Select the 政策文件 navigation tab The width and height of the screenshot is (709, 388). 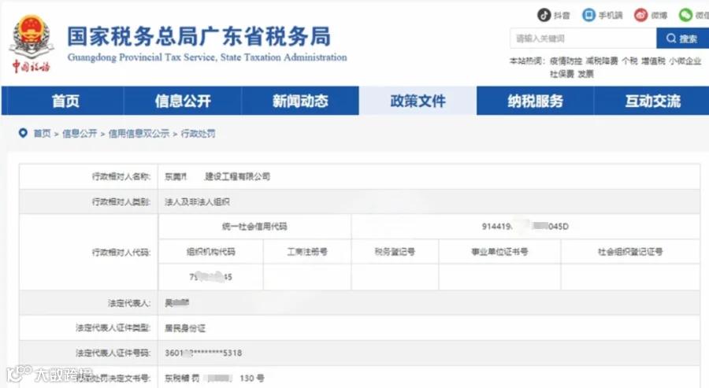click(418, 101)
